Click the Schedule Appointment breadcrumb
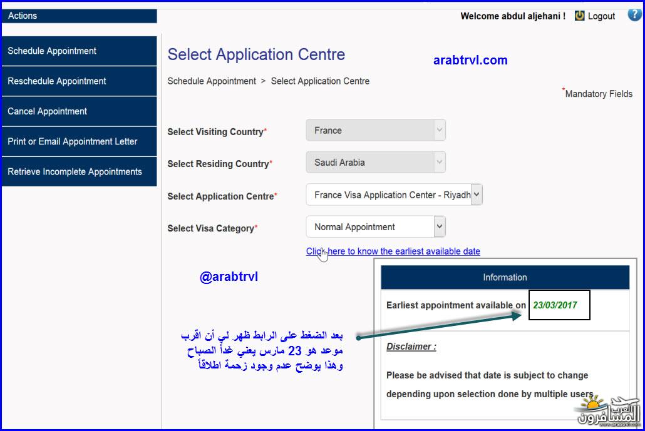Screen dimensions: 645x431 point(212,81)
